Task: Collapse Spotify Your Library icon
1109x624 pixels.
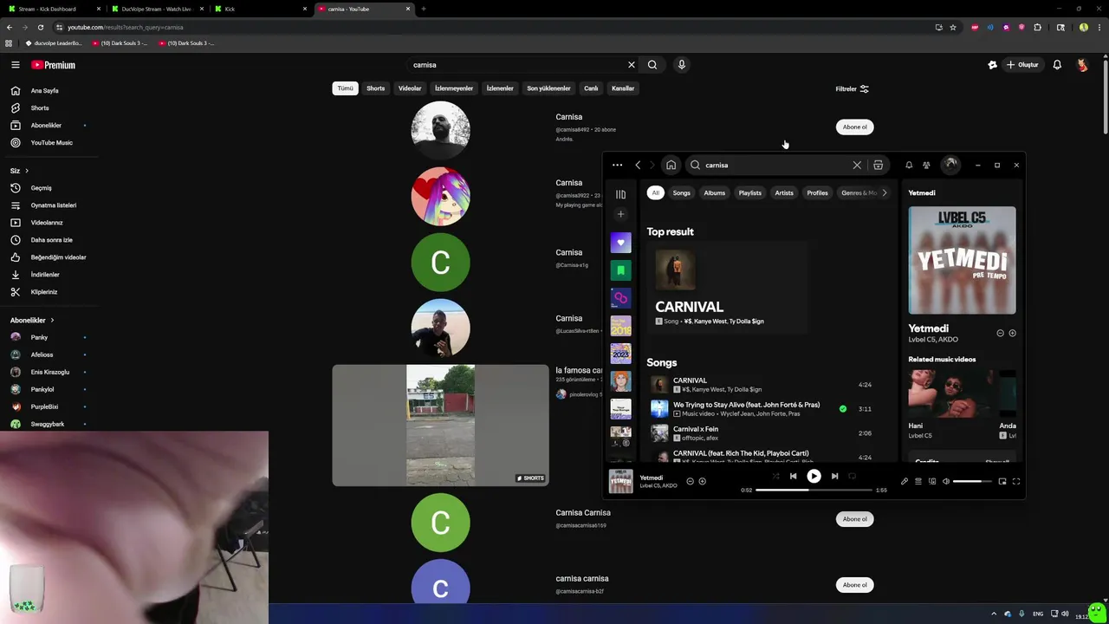Action: coord(620,194)
